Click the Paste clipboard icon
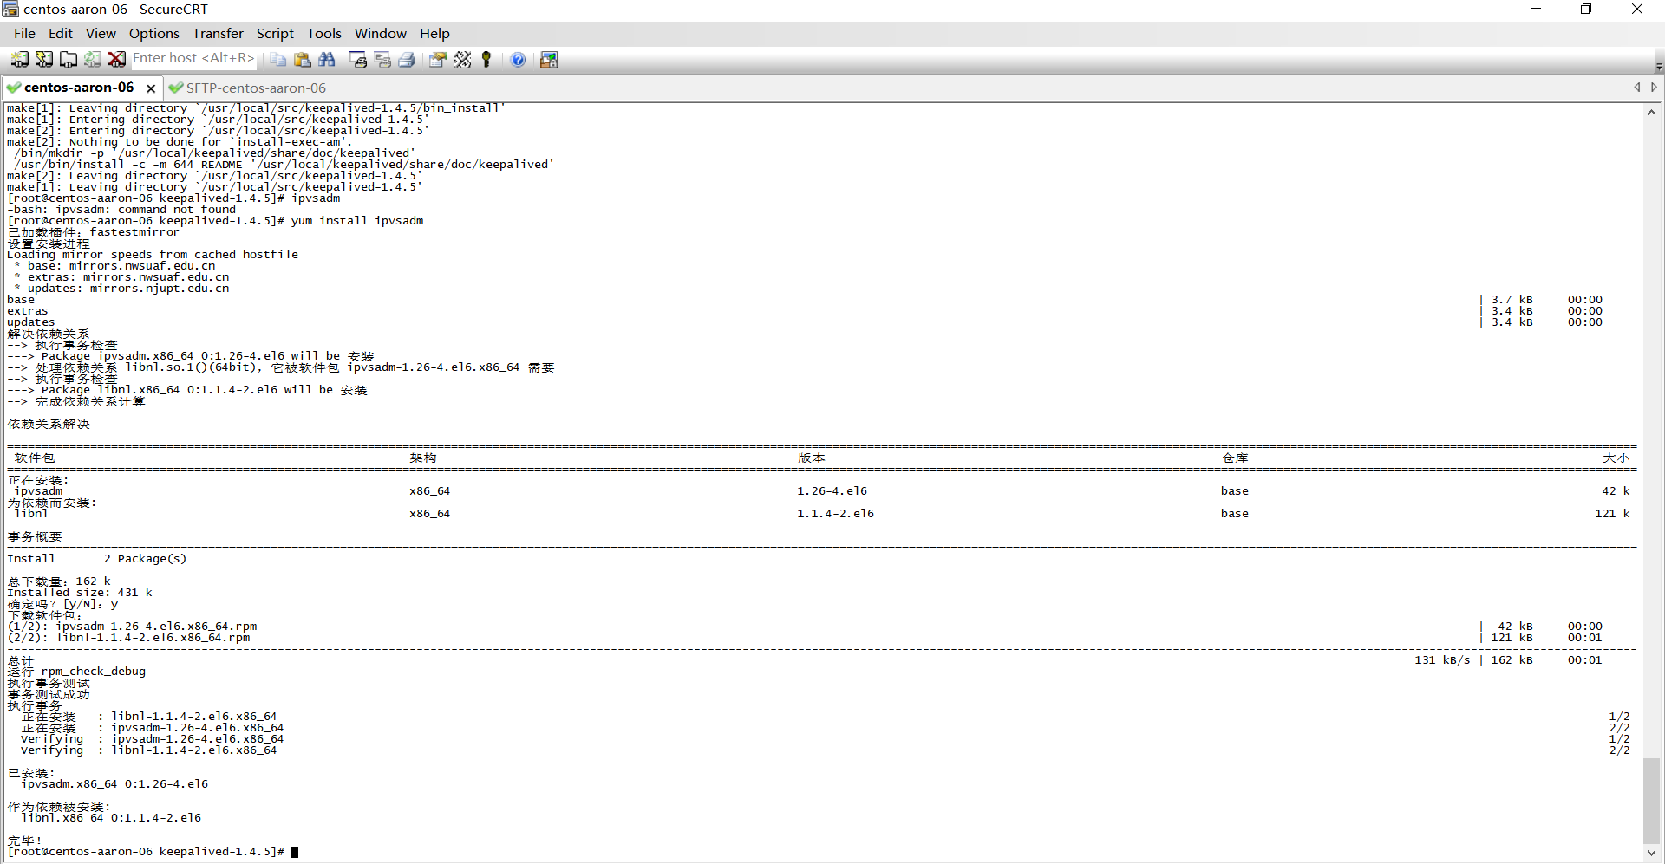1665x864 pixels. [302, 60]
